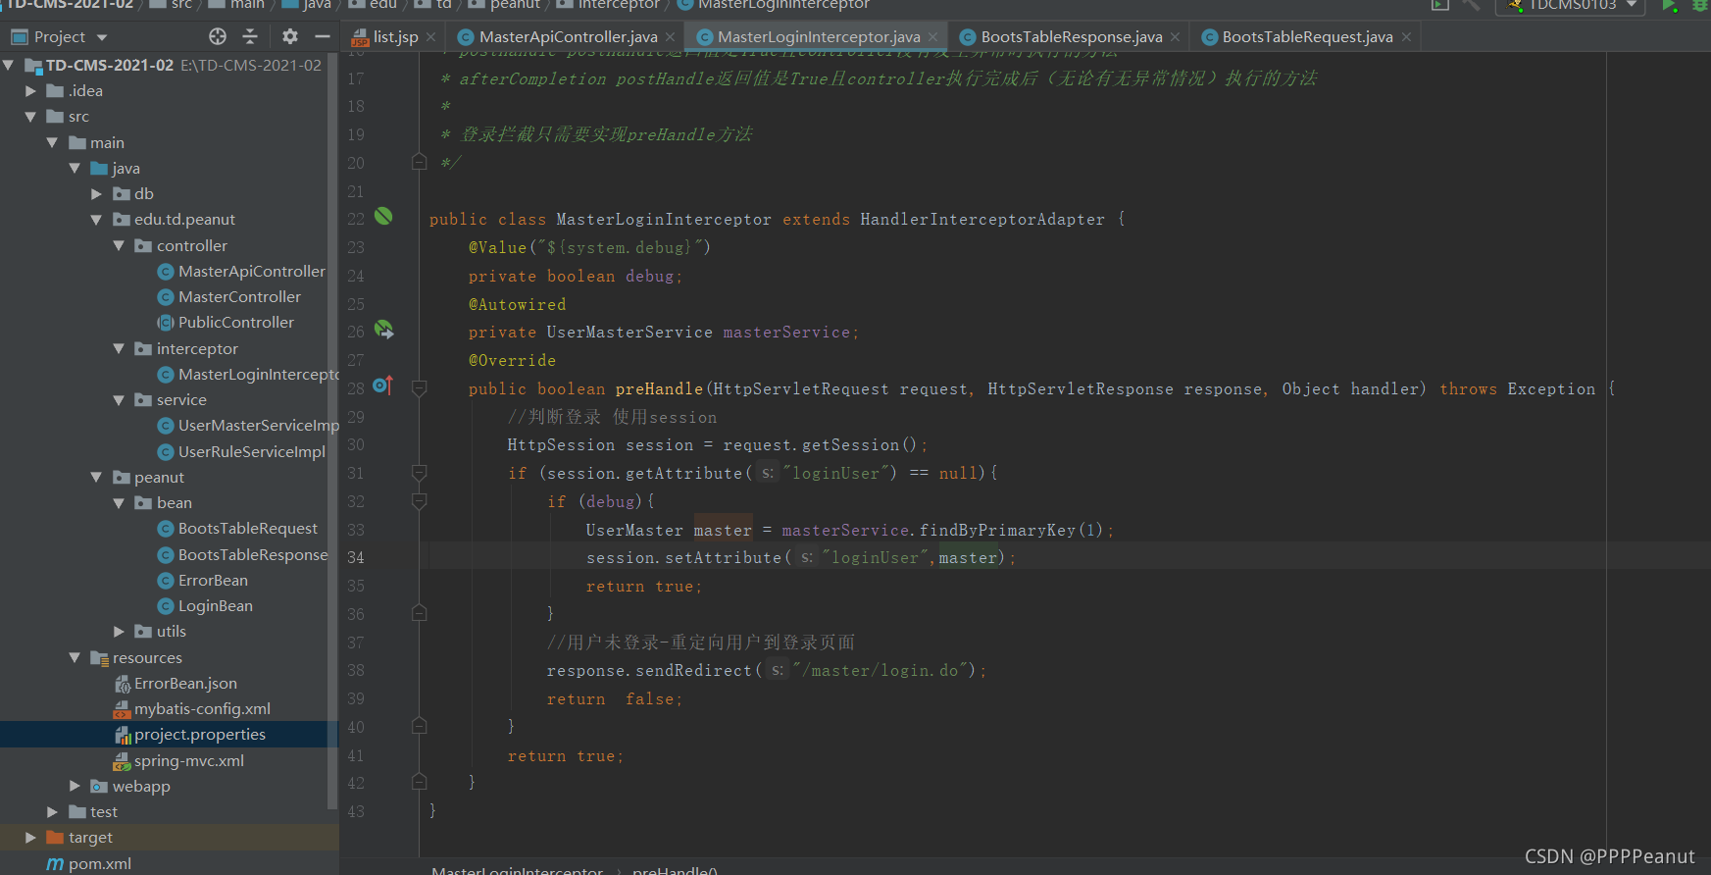Image resolution: width=1711 pixels, height=875 pixels.
Task: Hide the Project panel with minus icon
Action: (x=323, y=36)
